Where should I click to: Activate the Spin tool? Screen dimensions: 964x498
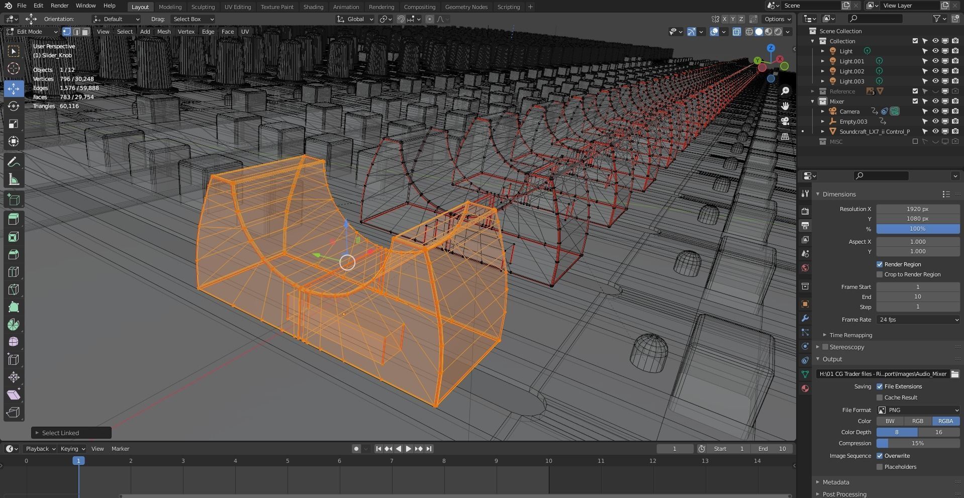pos(14,325)
